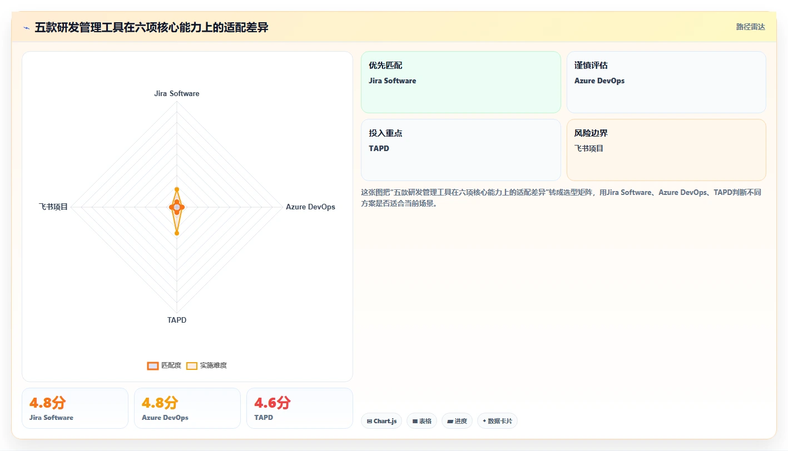Select the 数据卡片 tag chip
Image resolution: width=788 pixels, height=451 pixels.
tap(497, 421)
